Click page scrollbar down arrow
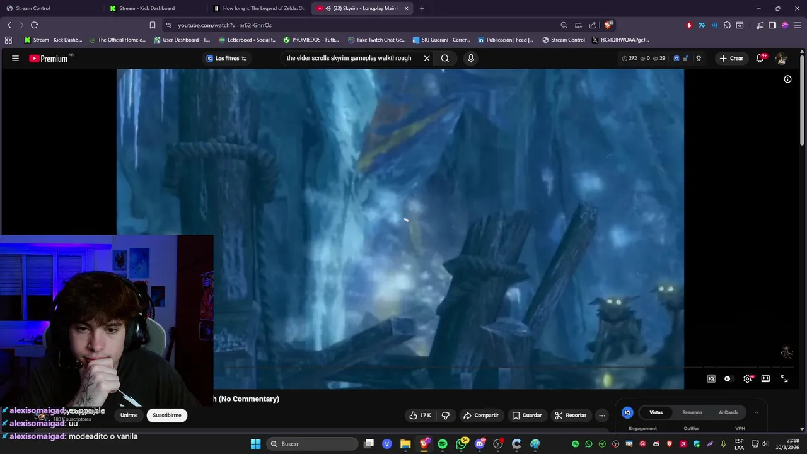807x454 pixels. 803,429
